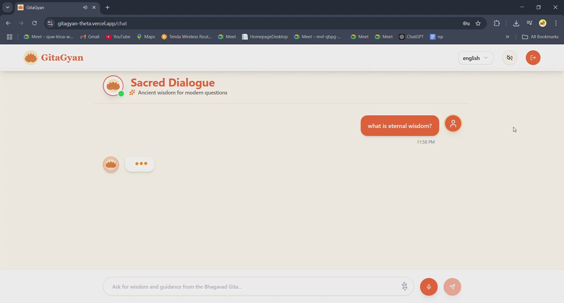
Task: Expand the hidden bookmarks overflow chevron
Action: tap(507, 37)
